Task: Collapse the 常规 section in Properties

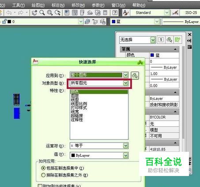Action: [175, 49]
